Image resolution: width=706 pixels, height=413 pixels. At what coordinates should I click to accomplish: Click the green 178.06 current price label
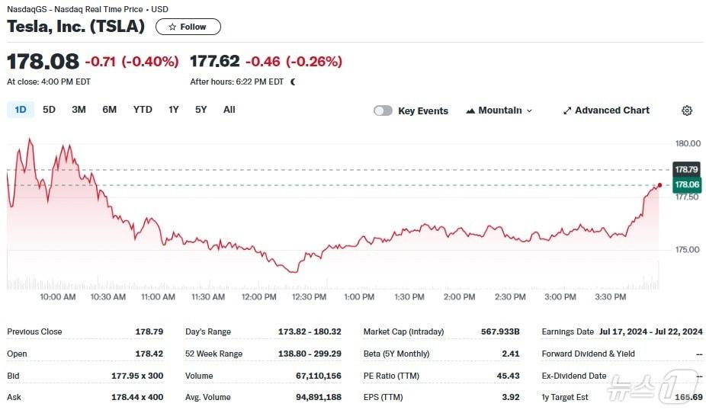[x=686, y=185]
